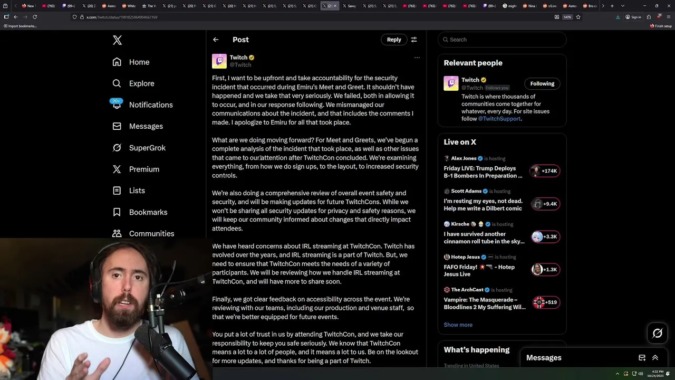This screenshot has height=380, width=675.
Task: Switch to the 'r/Live' browser tab
Action: point(550,6)
